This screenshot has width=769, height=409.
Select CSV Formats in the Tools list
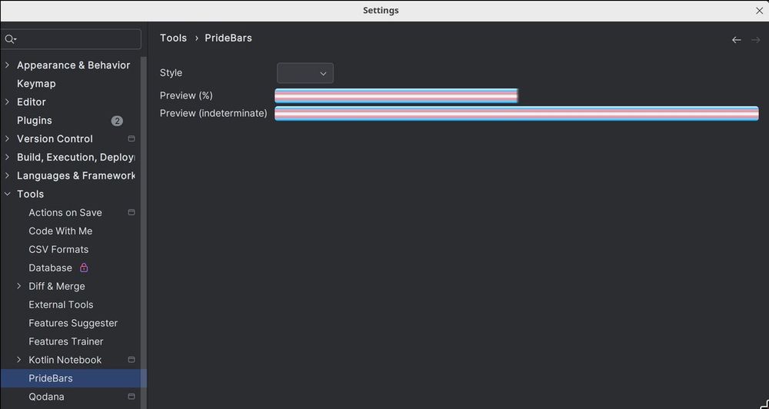[58, 250]
